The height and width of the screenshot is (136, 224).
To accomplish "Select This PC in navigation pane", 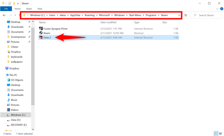I will pyautogui.click(x=13, y=75).
